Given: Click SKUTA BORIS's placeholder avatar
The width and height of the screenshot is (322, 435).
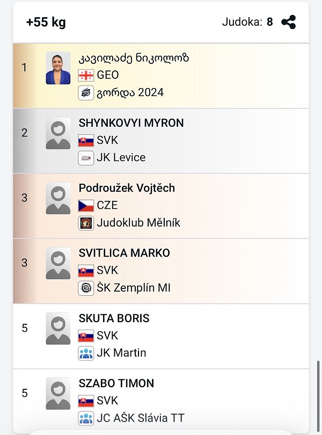Looking at the screenshot, I should coord(58,329).
